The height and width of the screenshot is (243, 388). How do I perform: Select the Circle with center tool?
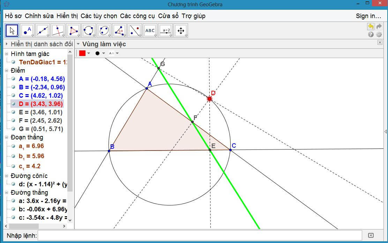[89, 31]
